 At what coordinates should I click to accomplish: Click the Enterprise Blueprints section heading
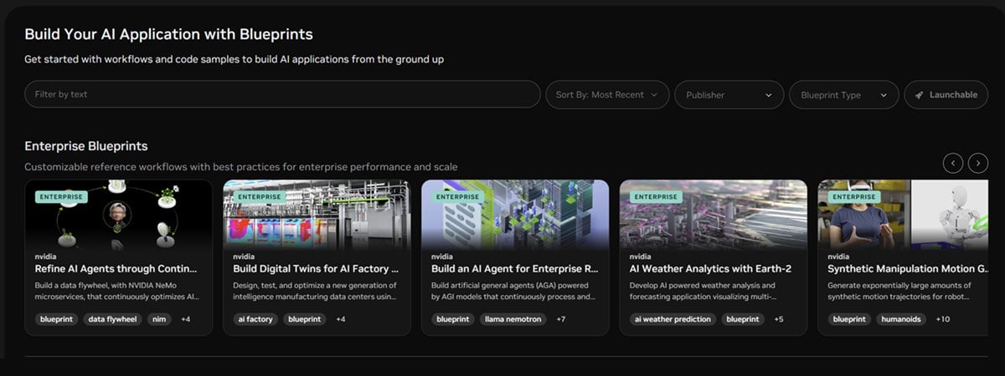click(86, 146)
